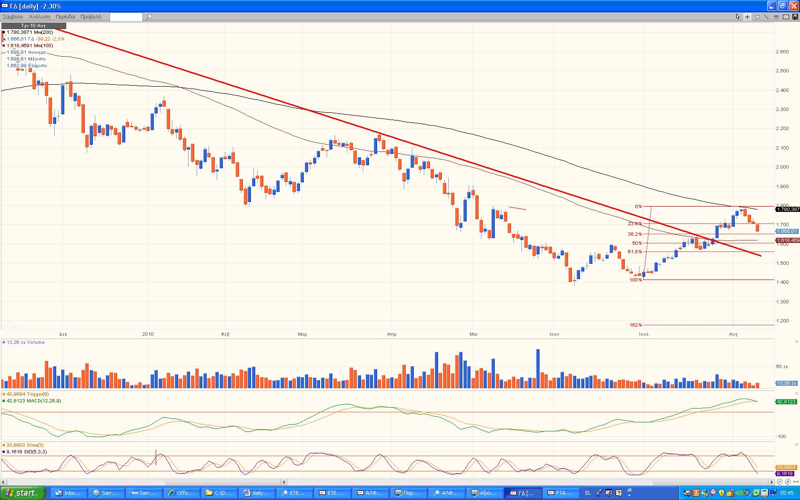Close the Stochastic indicator panel

point(796,445)
